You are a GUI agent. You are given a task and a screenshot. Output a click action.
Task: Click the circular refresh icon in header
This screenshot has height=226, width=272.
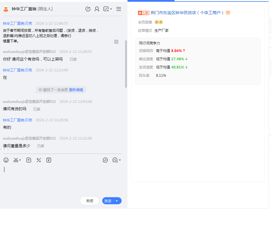[88, 9]
